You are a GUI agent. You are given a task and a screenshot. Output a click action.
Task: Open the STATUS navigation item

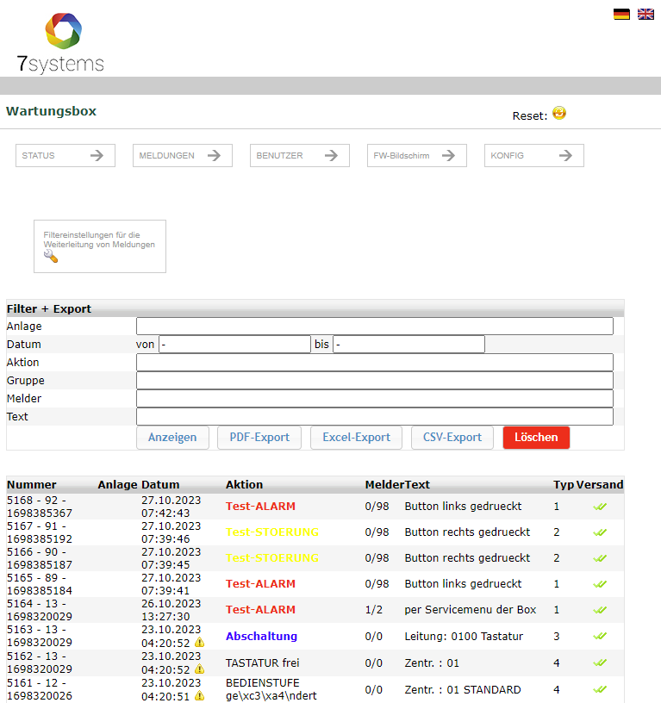pyautogui.click(x=65, y=156)
